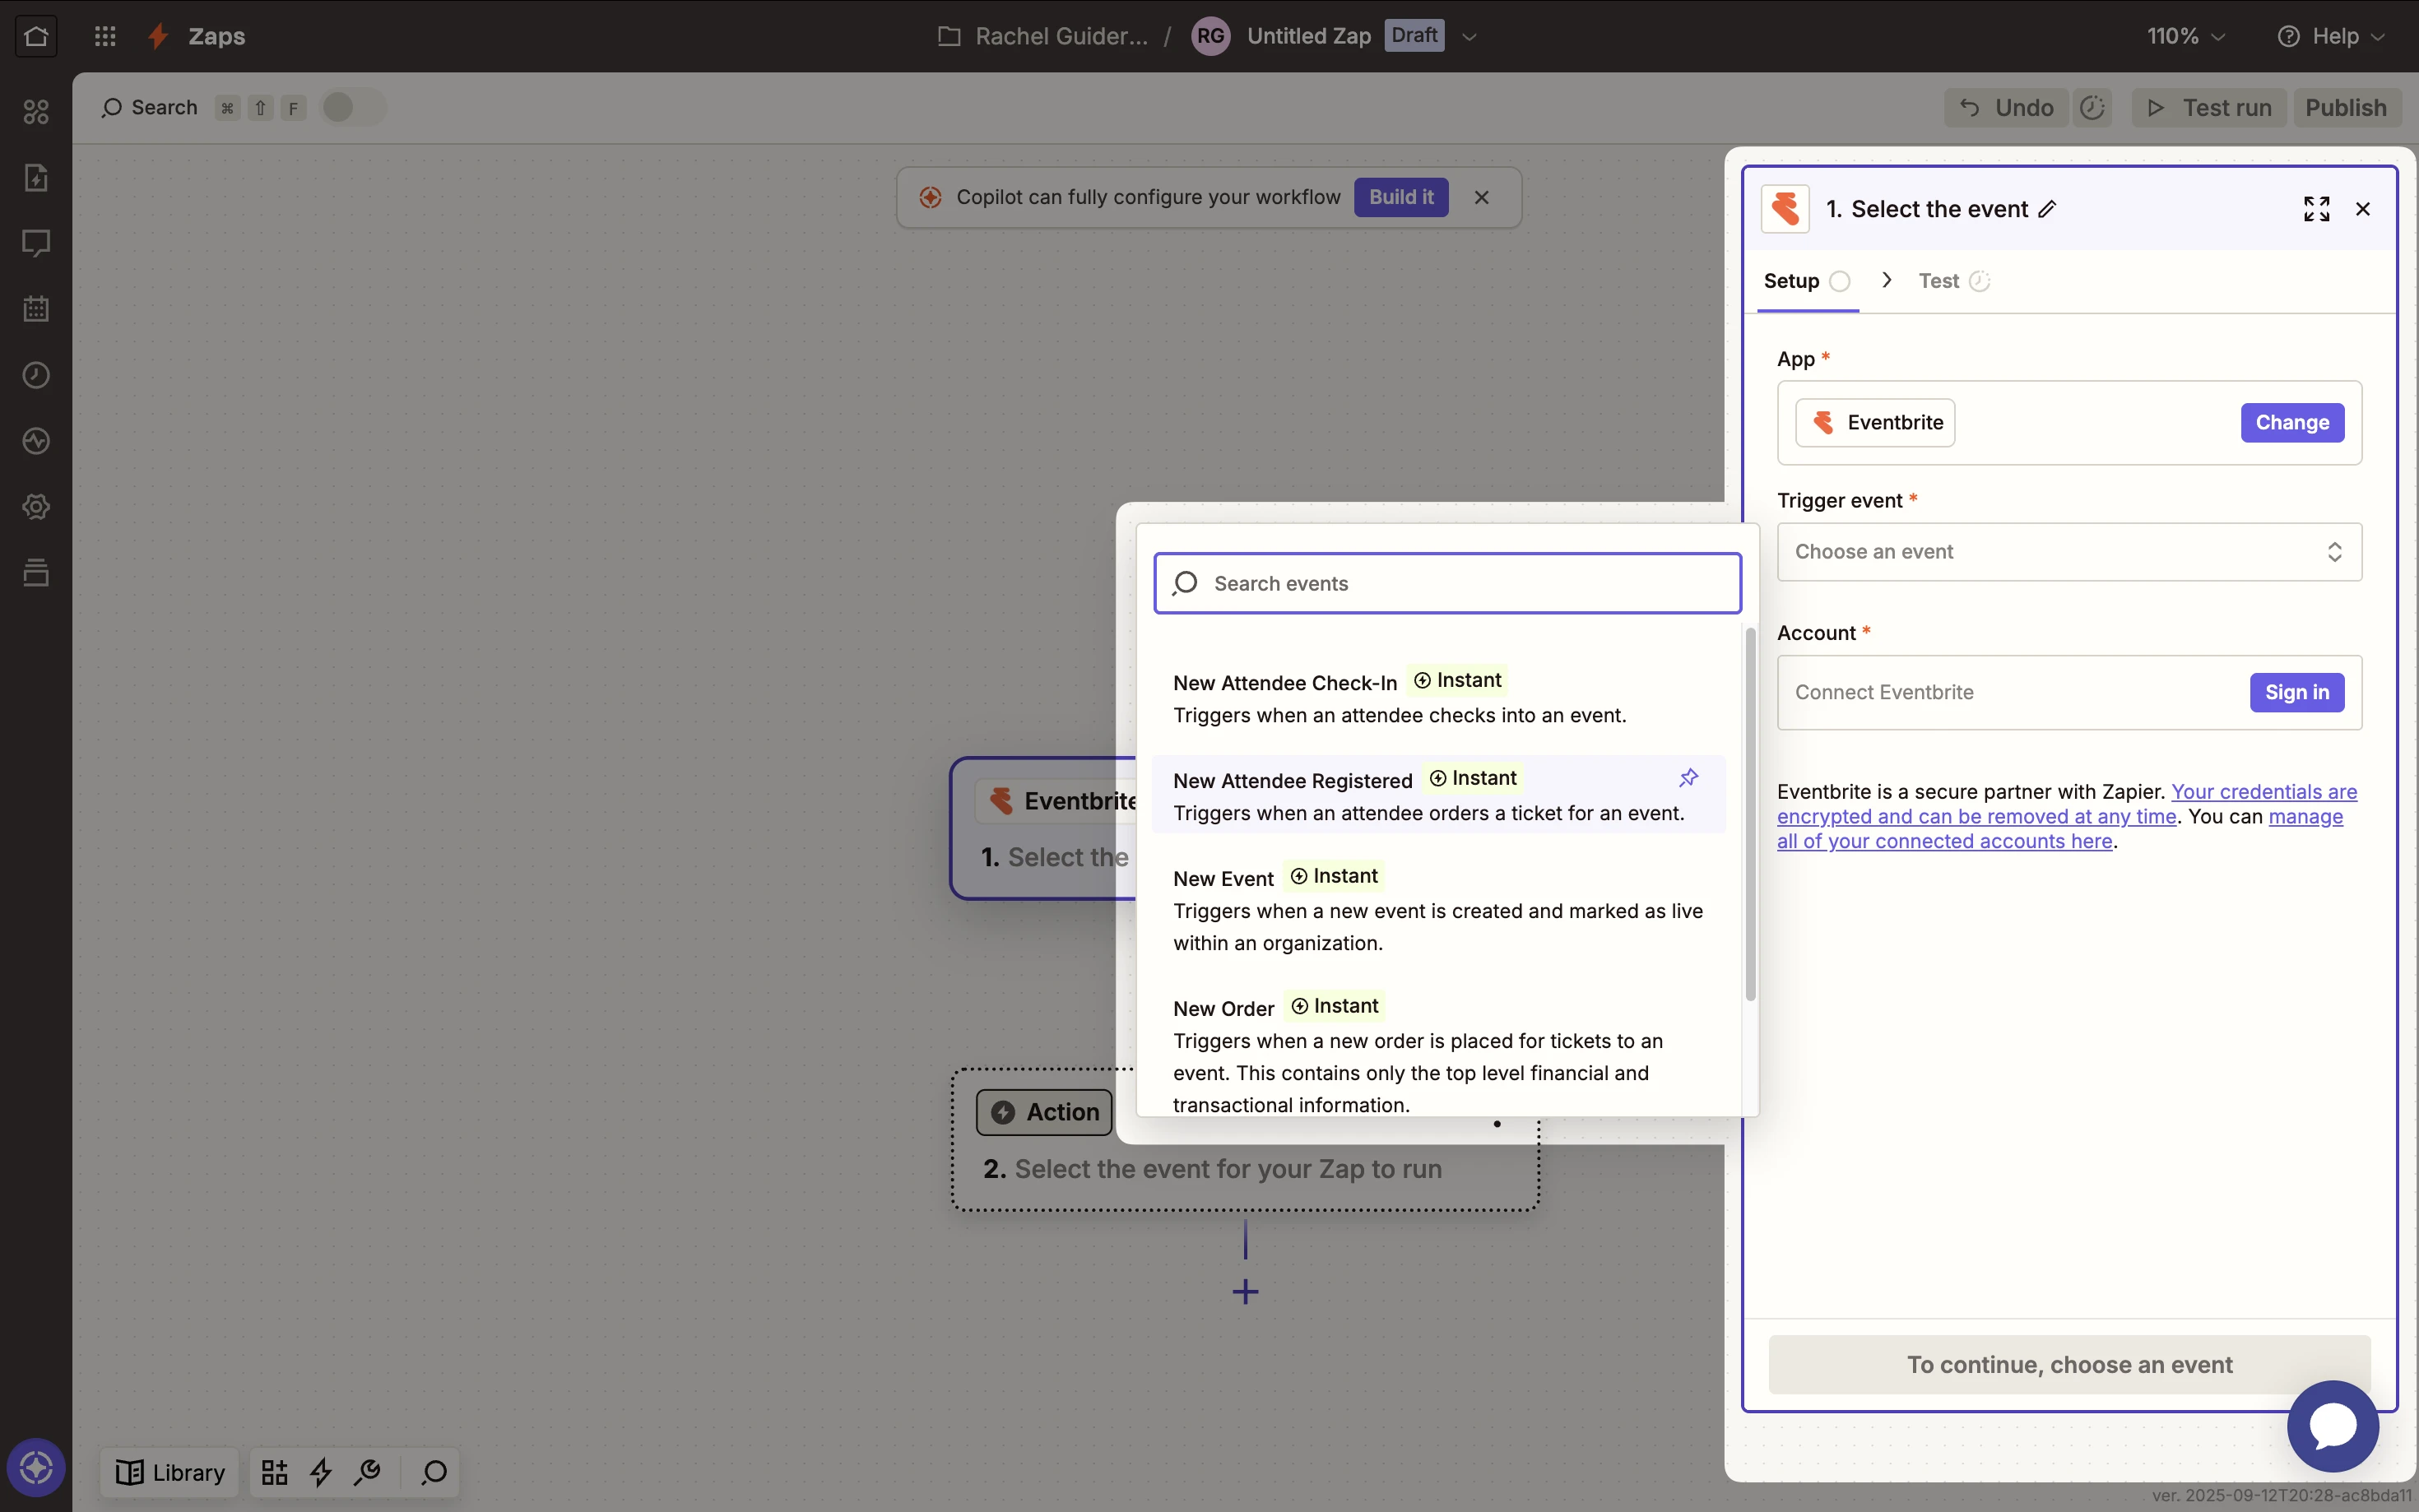Expand the Untitled Zap Draft chevron
This screenshot has height=1512, width=2419.
[1469, 37]
